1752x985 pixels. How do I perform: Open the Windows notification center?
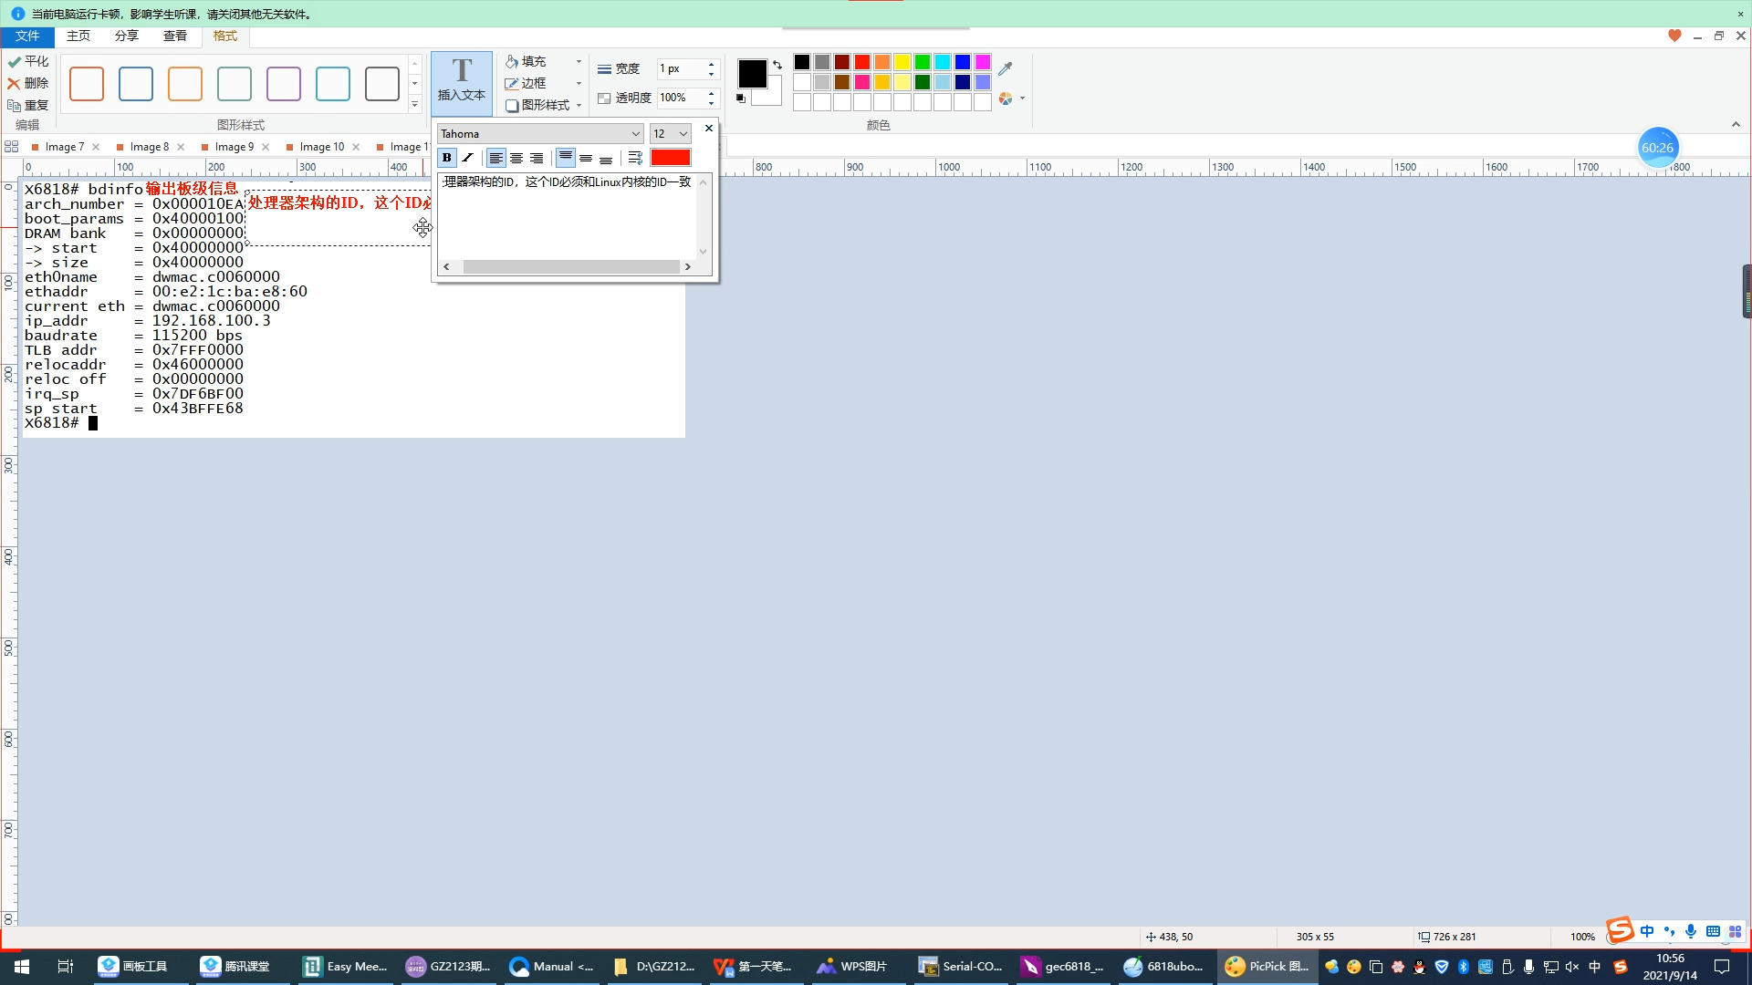click(1722, 967)
